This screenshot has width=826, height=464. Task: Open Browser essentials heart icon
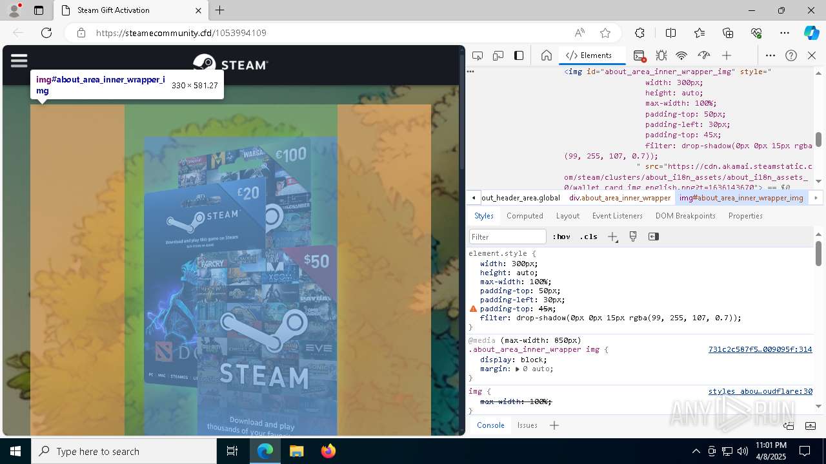(756, 33)
